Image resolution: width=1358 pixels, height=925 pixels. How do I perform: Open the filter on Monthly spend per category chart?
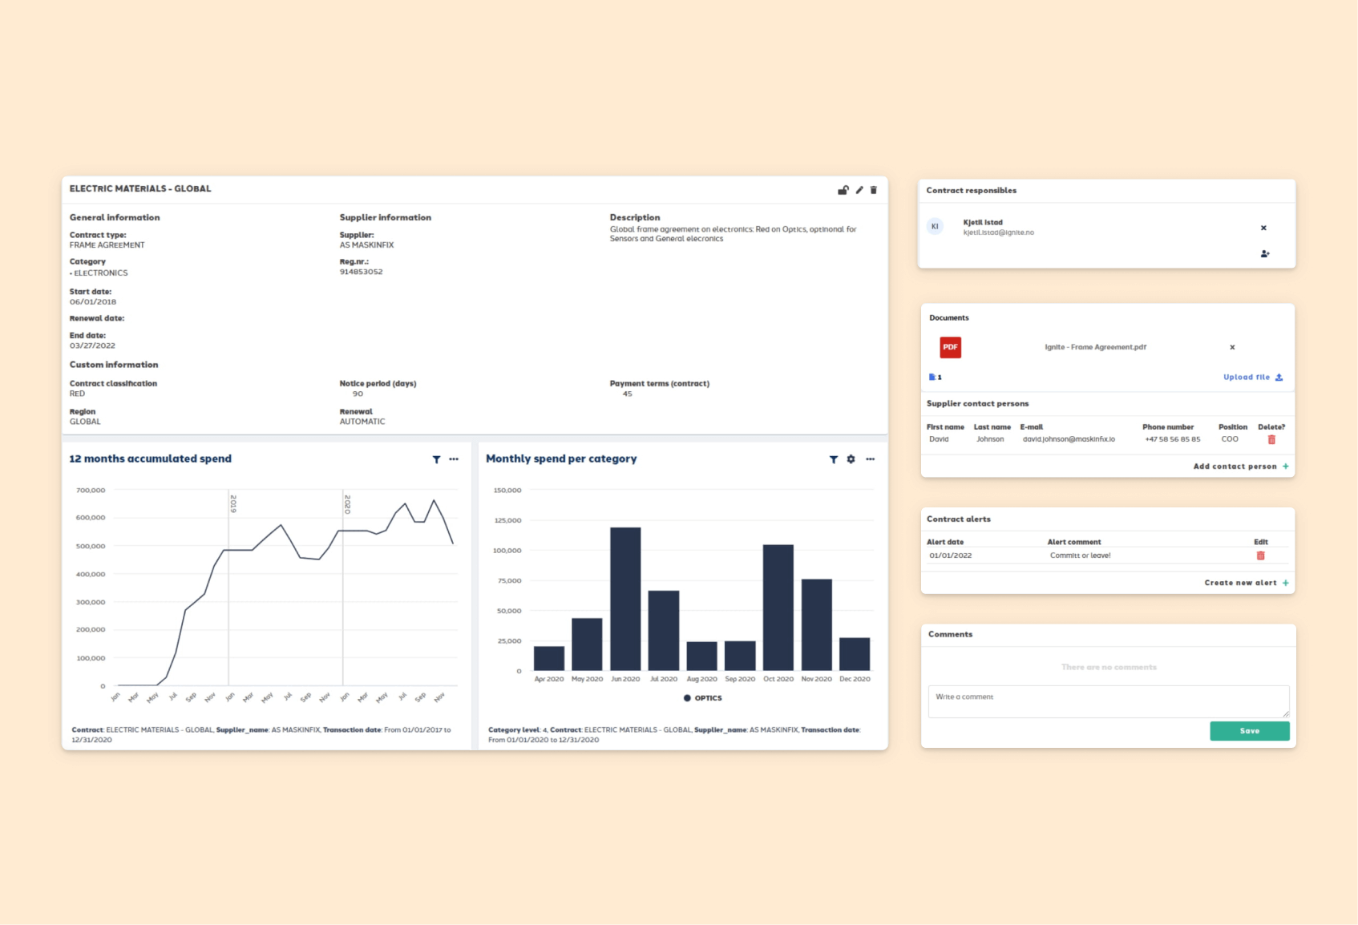coord(834,459)
